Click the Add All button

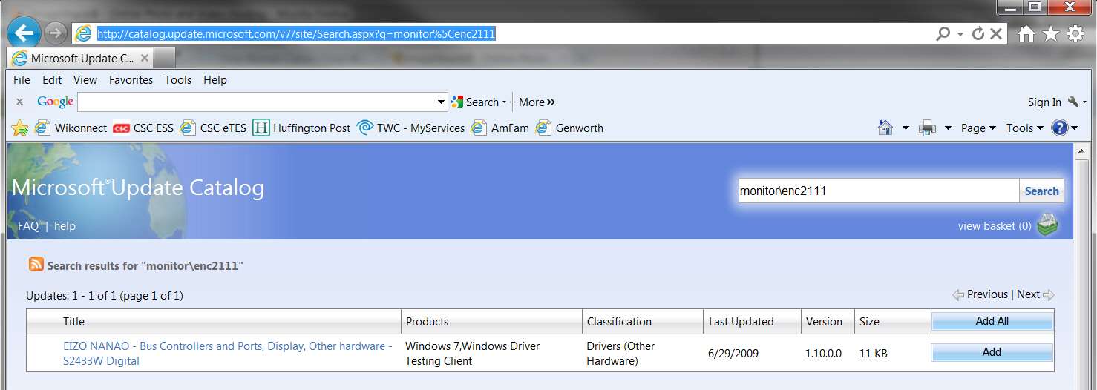(992, 321)
